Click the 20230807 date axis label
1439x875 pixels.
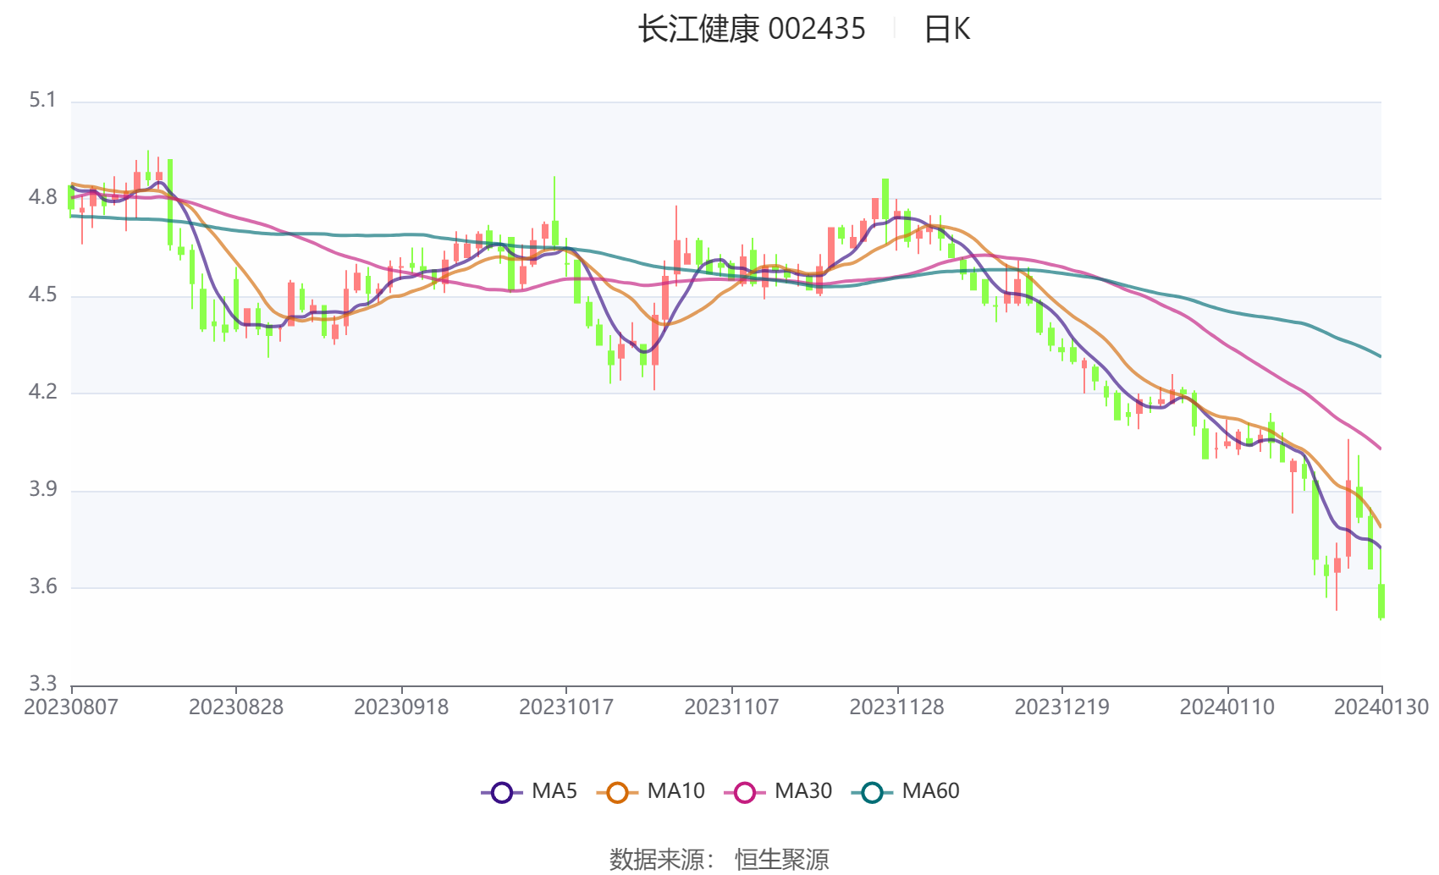tap(71, 707)
